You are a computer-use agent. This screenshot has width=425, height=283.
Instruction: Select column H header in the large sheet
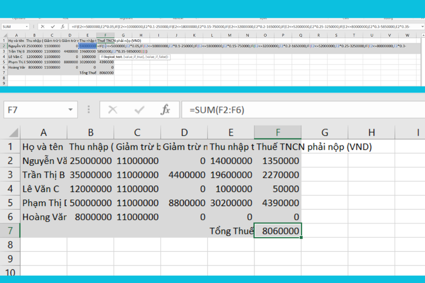tap(371, 132)
